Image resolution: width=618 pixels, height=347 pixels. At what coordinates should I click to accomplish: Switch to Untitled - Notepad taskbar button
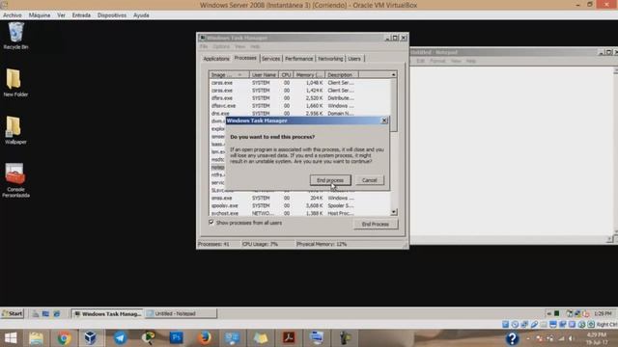tap(181, 313)
